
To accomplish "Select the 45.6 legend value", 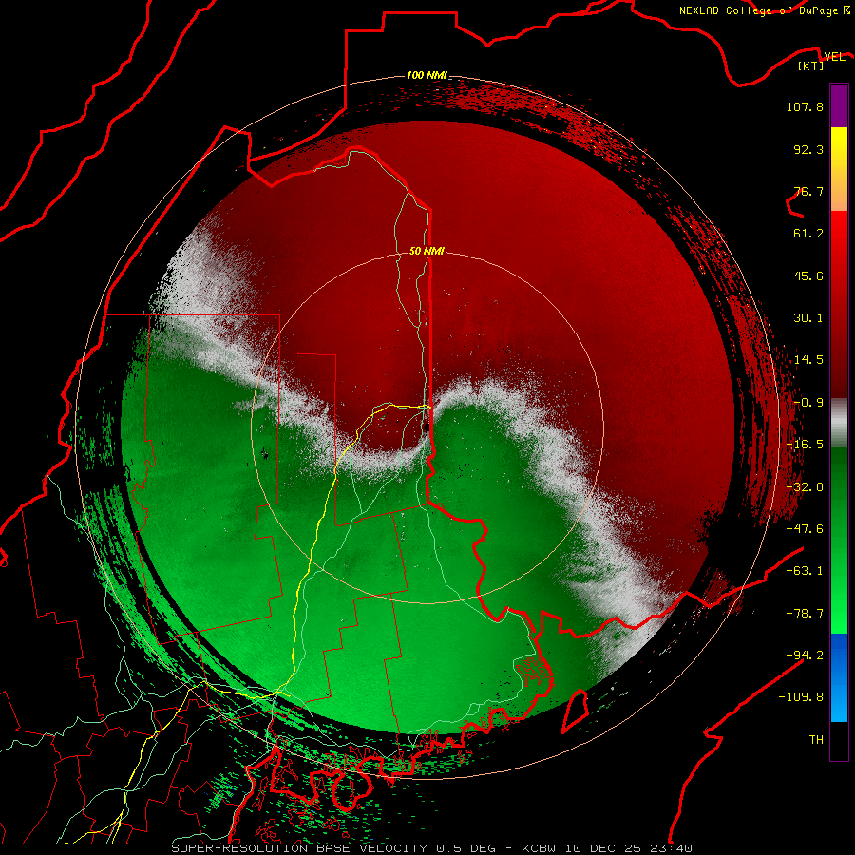I will point(808,275).
